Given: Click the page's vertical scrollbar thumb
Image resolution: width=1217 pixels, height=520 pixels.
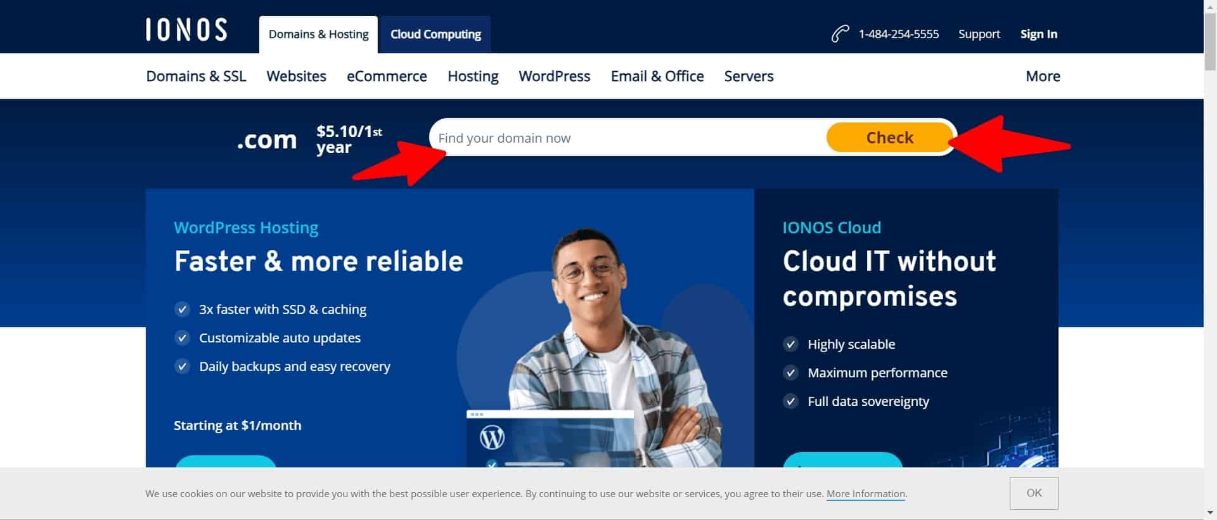Looking at the screenshot, I should coord(1210,38).
